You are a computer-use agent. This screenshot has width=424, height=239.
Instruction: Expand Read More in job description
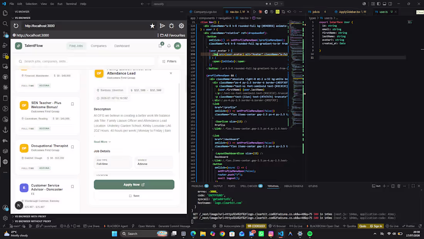tap(102, 142)
